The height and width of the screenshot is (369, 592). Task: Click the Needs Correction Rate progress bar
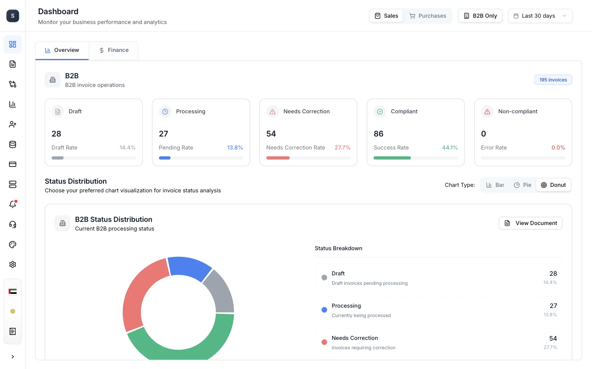(308, 158)
